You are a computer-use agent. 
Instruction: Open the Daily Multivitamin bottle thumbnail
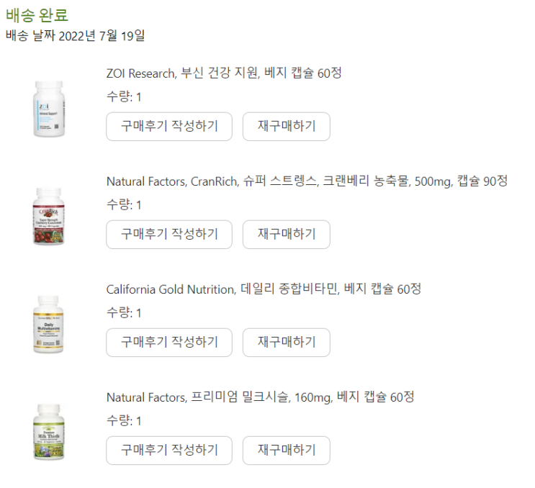point(48,324)
